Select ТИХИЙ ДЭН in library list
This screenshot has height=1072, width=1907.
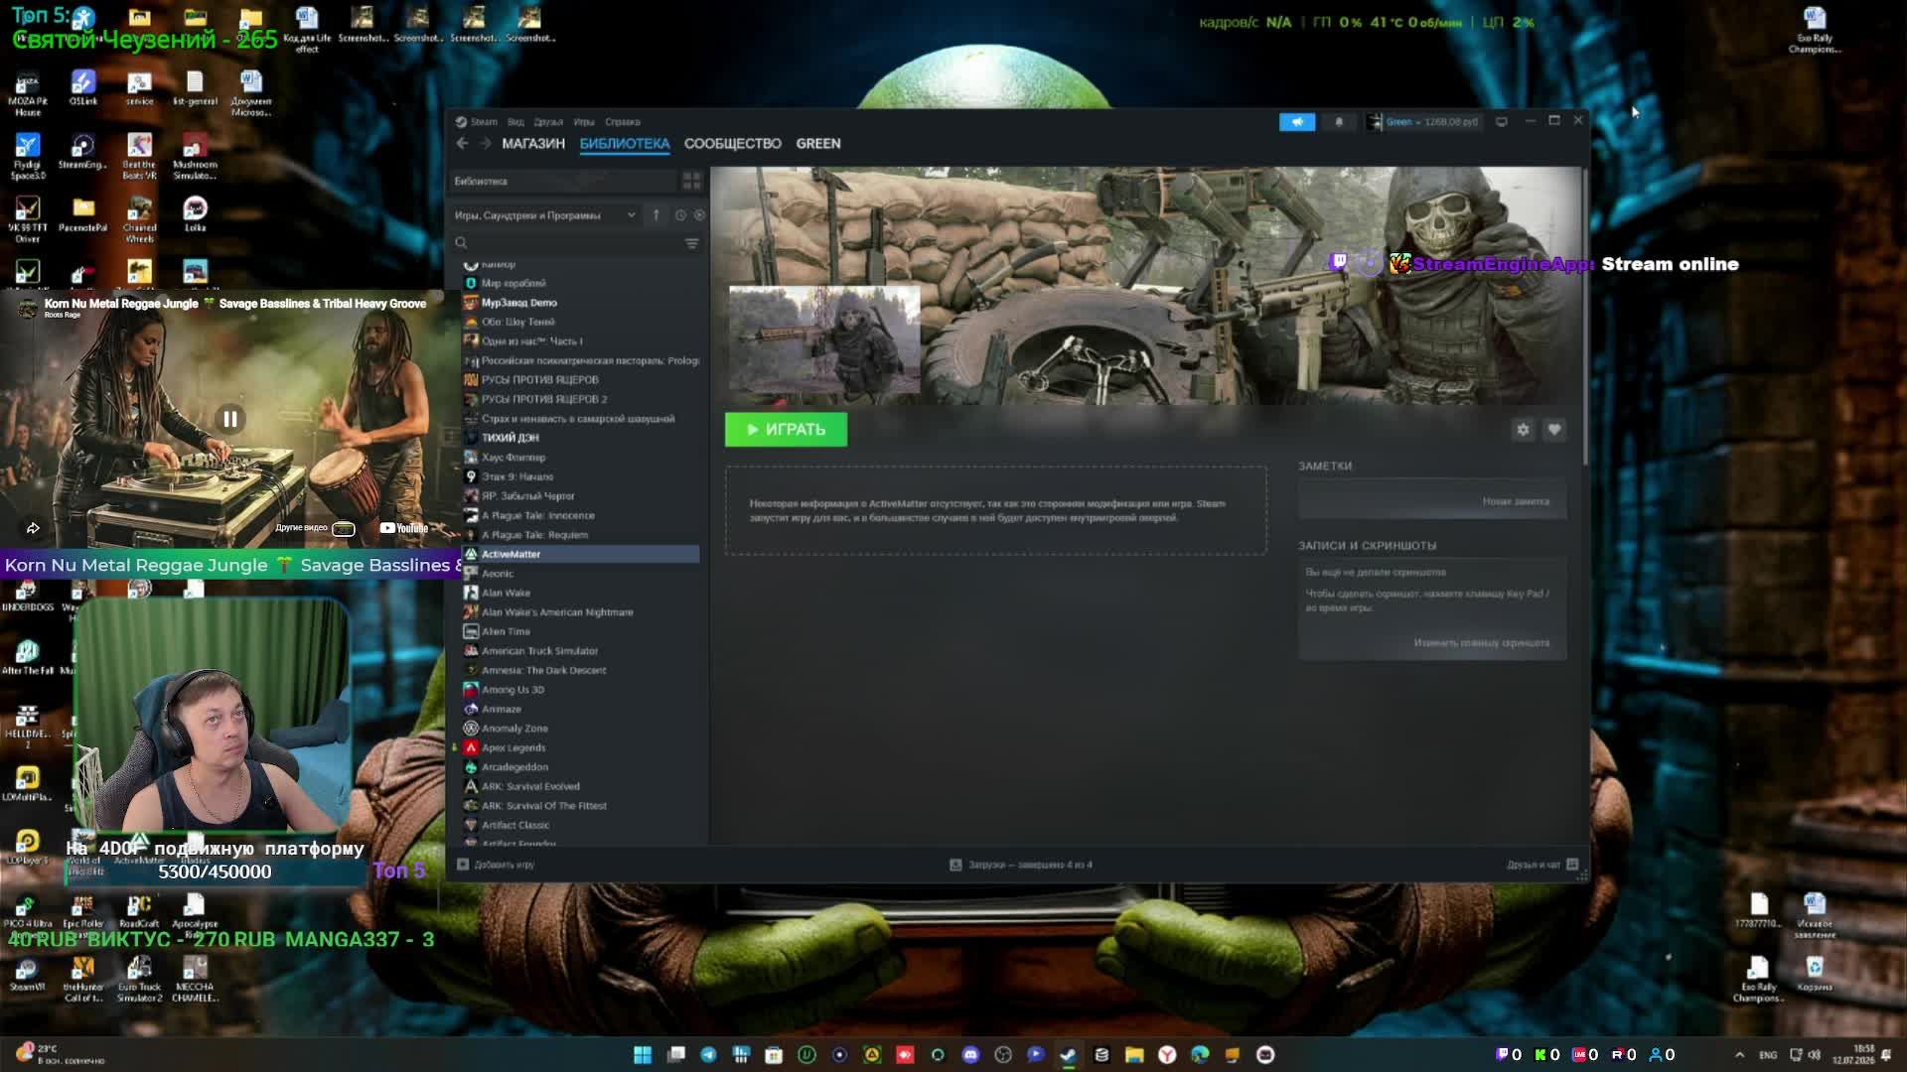[582, 438]
